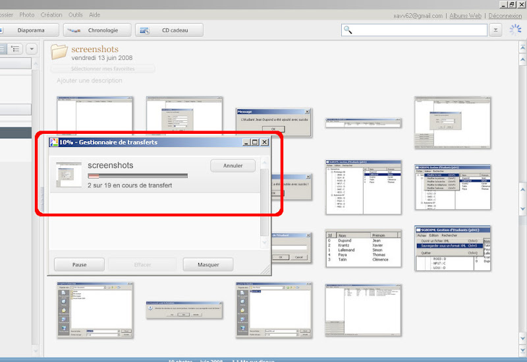Click the Albums Web link
Viewport: 527px width, 362px height.
[x=465, y=16]
